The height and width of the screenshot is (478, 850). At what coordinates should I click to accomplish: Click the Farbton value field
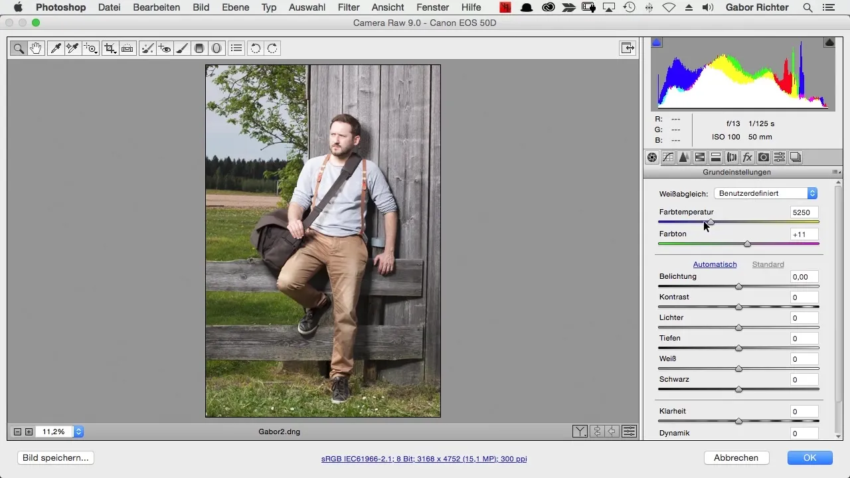click(x=804, y=234)
